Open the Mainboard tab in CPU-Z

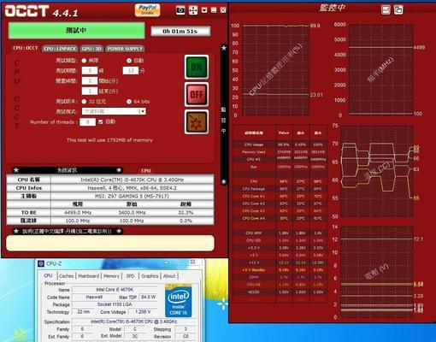coord(89,276)
